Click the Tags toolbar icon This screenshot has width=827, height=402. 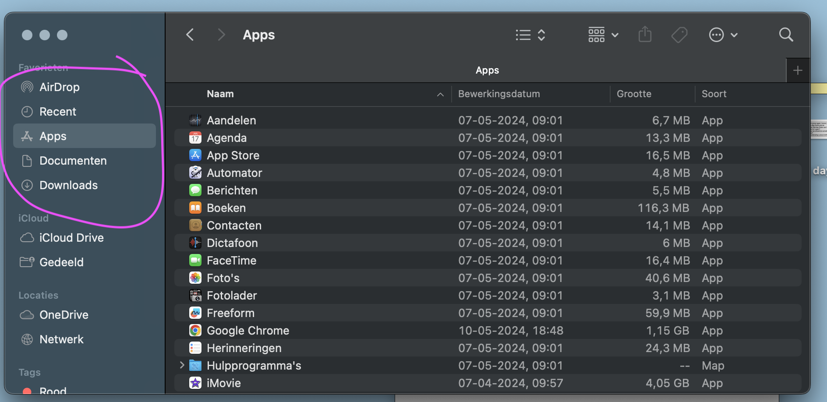(x=679, y=35)
